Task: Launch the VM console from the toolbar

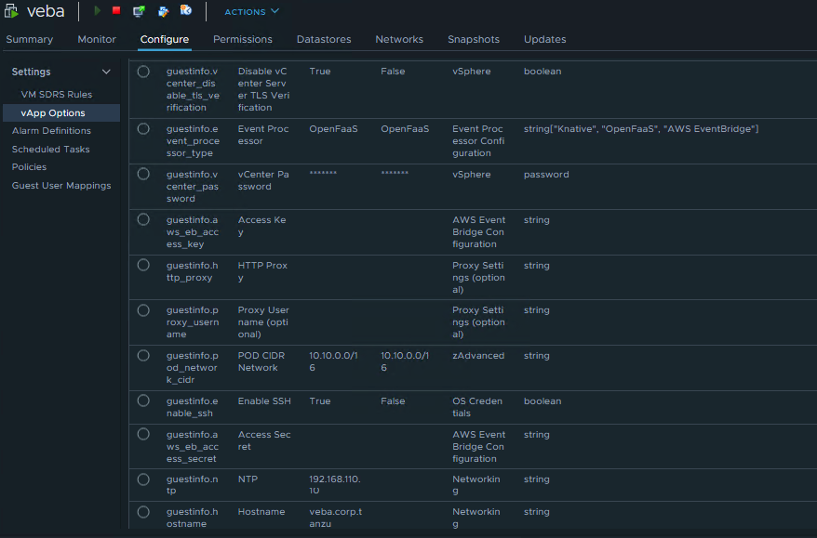Action: pos(139,11)
